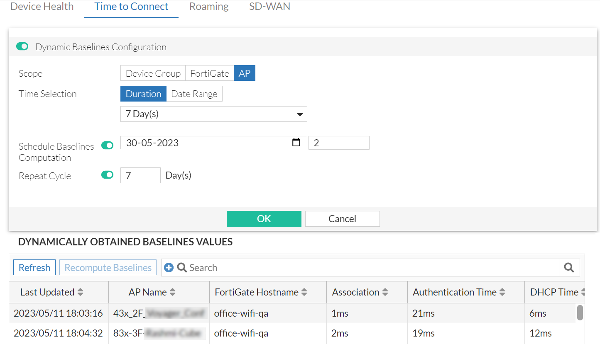Click the AP name starting with 43x_2F
Screen dimensions: 600x344
159,313
